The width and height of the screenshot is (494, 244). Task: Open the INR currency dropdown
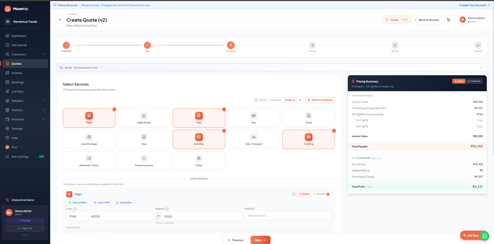(x=77, y=216)
